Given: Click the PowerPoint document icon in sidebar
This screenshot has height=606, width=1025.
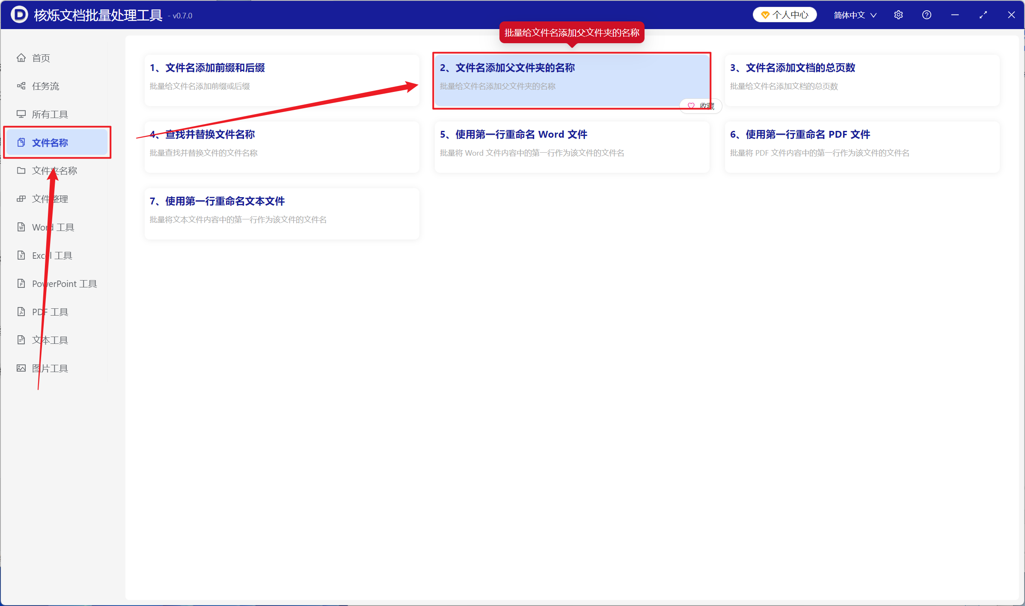Looking at the screenshot, I should [21, 284].
